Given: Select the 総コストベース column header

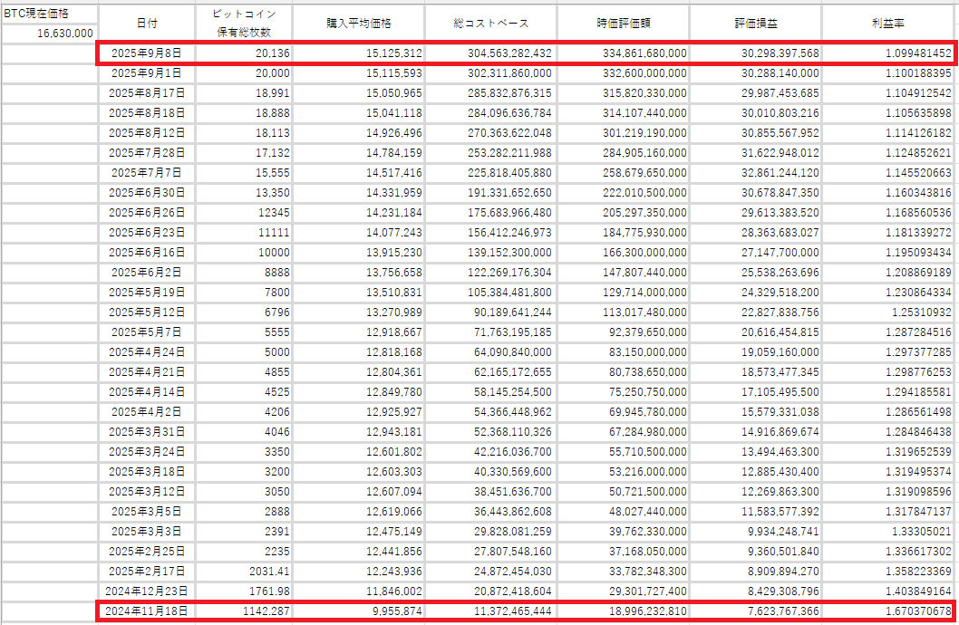Looking at the screenshot, I should click(x=490, y=24).
